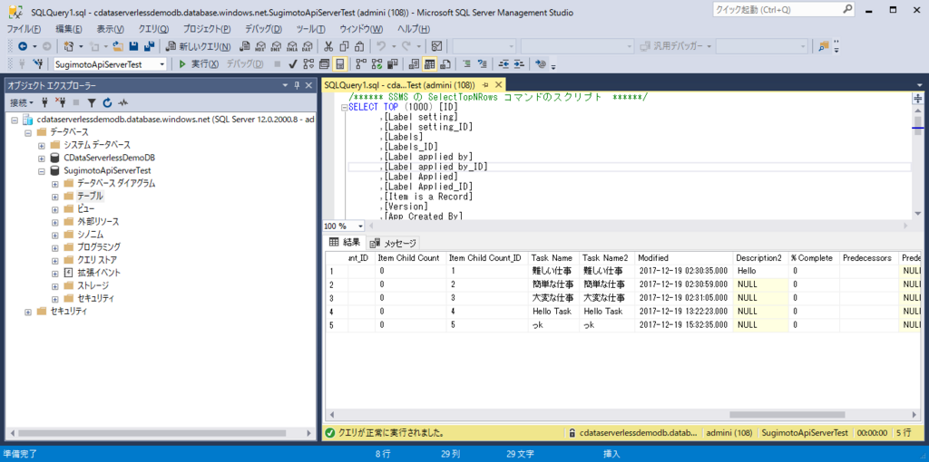The image size is (929, 462).
Task: Click the comment out selected lines icon
Action: coord(466,64)
